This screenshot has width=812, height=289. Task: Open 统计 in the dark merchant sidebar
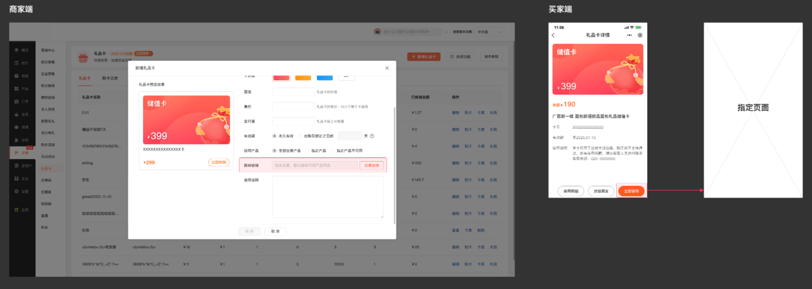click(22, 63)
